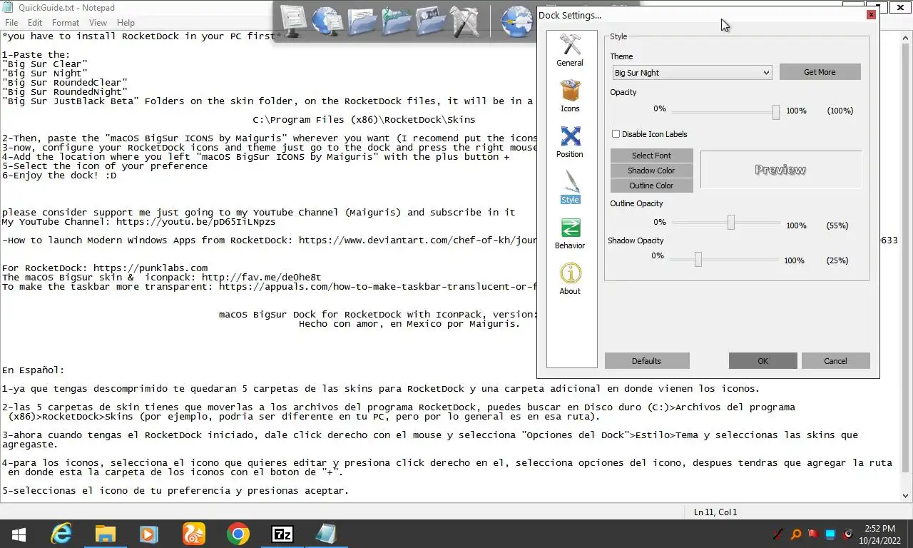Open File Explorer from the taskbar

[106, 534]
